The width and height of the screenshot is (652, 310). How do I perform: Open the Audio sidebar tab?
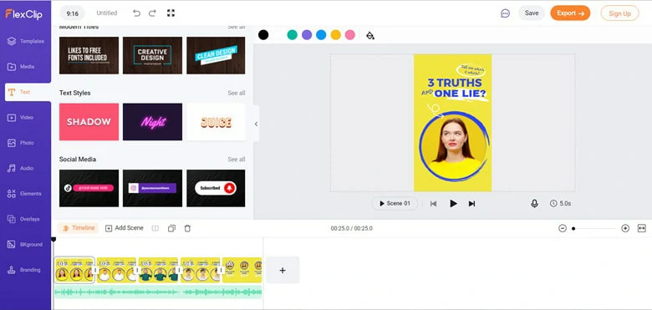[25, 168]
